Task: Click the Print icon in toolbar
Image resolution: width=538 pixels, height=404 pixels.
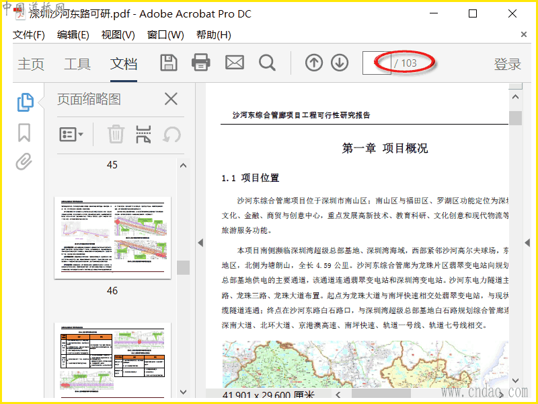Action: [x=200, y=63]
